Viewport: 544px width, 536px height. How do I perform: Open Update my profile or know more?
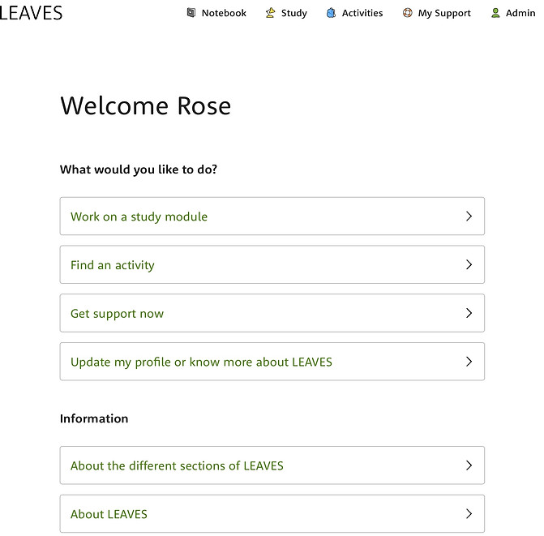(x=272, y=362)
